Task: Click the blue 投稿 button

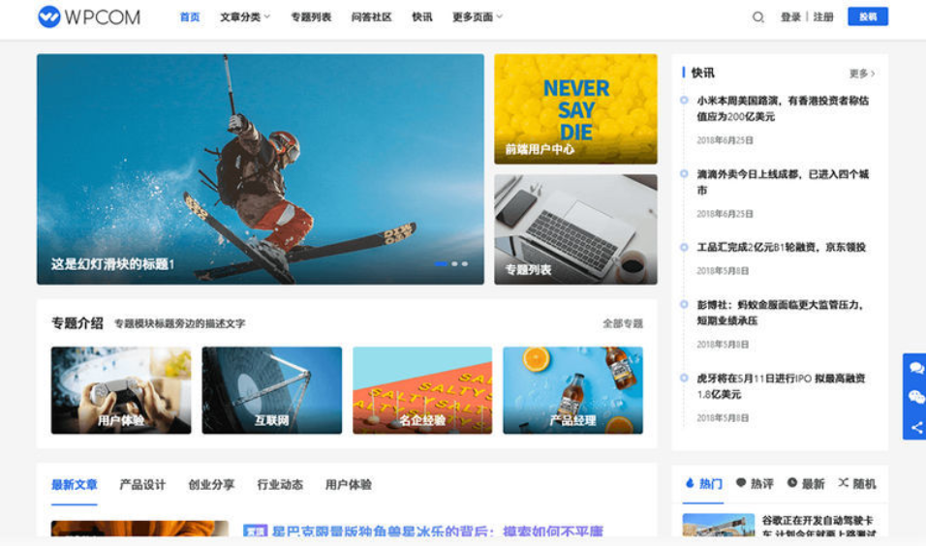Action: pyautogui.click(x=868, y=16)
